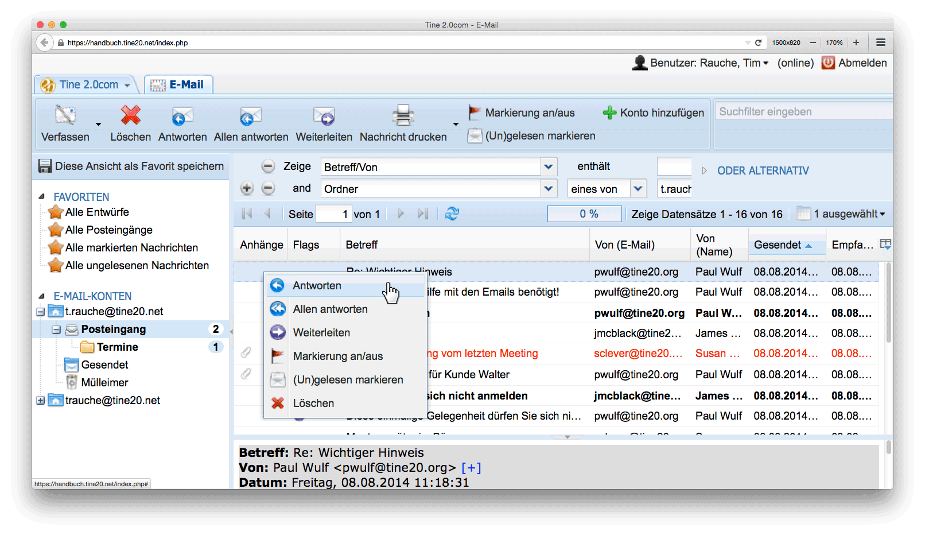925x535 pixels.
Task: Sort by Von (E-Mail) column header
Action: pyautogui.click(x=640, y=245)
